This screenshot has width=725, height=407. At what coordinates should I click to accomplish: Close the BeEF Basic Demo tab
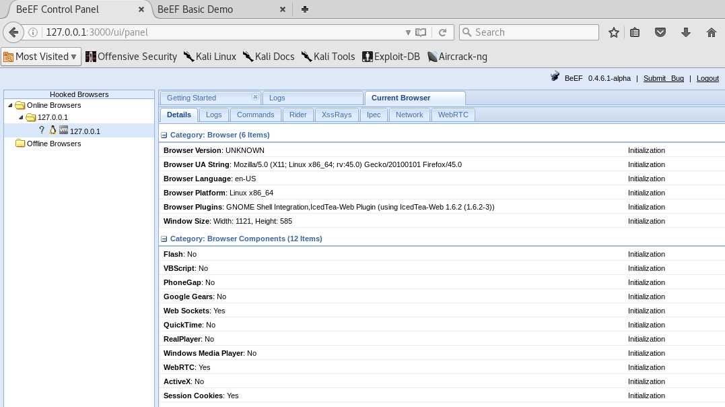coord(283,9)
